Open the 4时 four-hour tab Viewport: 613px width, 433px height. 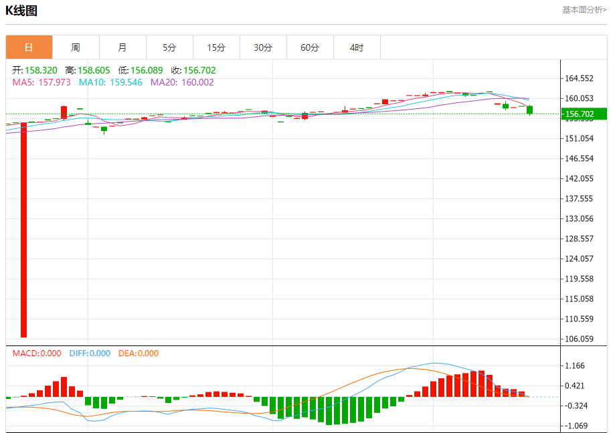(x=357, y=47)
